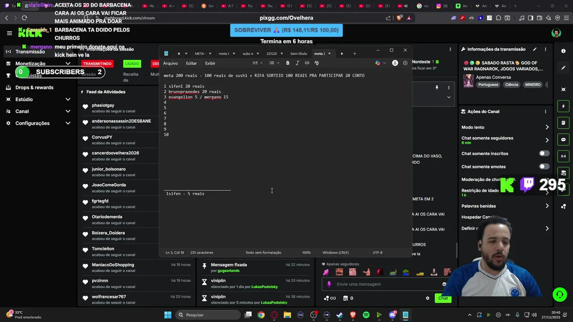The height and width of the screenshot is (322, 573).
Task: Click green Chat send button
Action: click(443, 298)
